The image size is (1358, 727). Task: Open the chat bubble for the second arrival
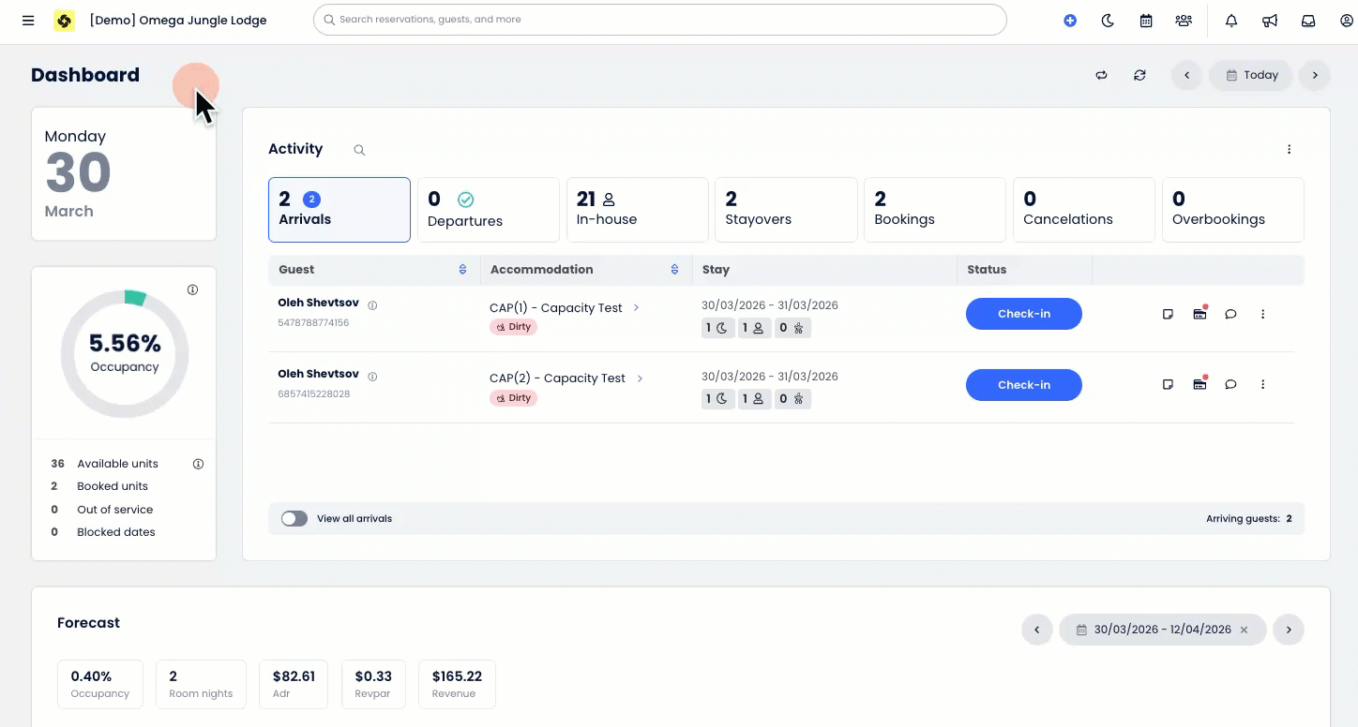pyautogui.click(x=1230, y=384)
